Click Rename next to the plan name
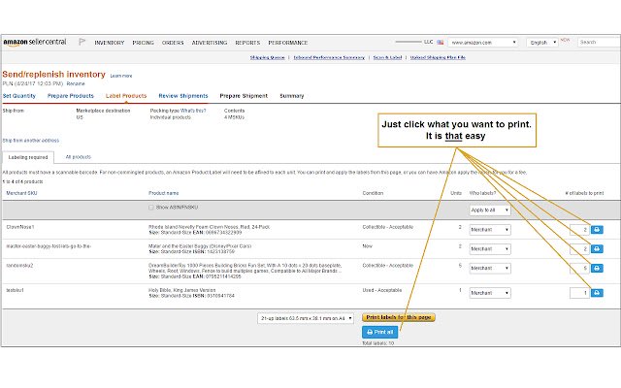 tap(76, 83)
